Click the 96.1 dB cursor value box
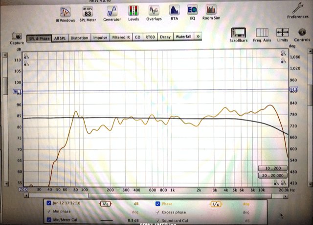This screenshot has width=313, height=225. (x=18, y=91)
